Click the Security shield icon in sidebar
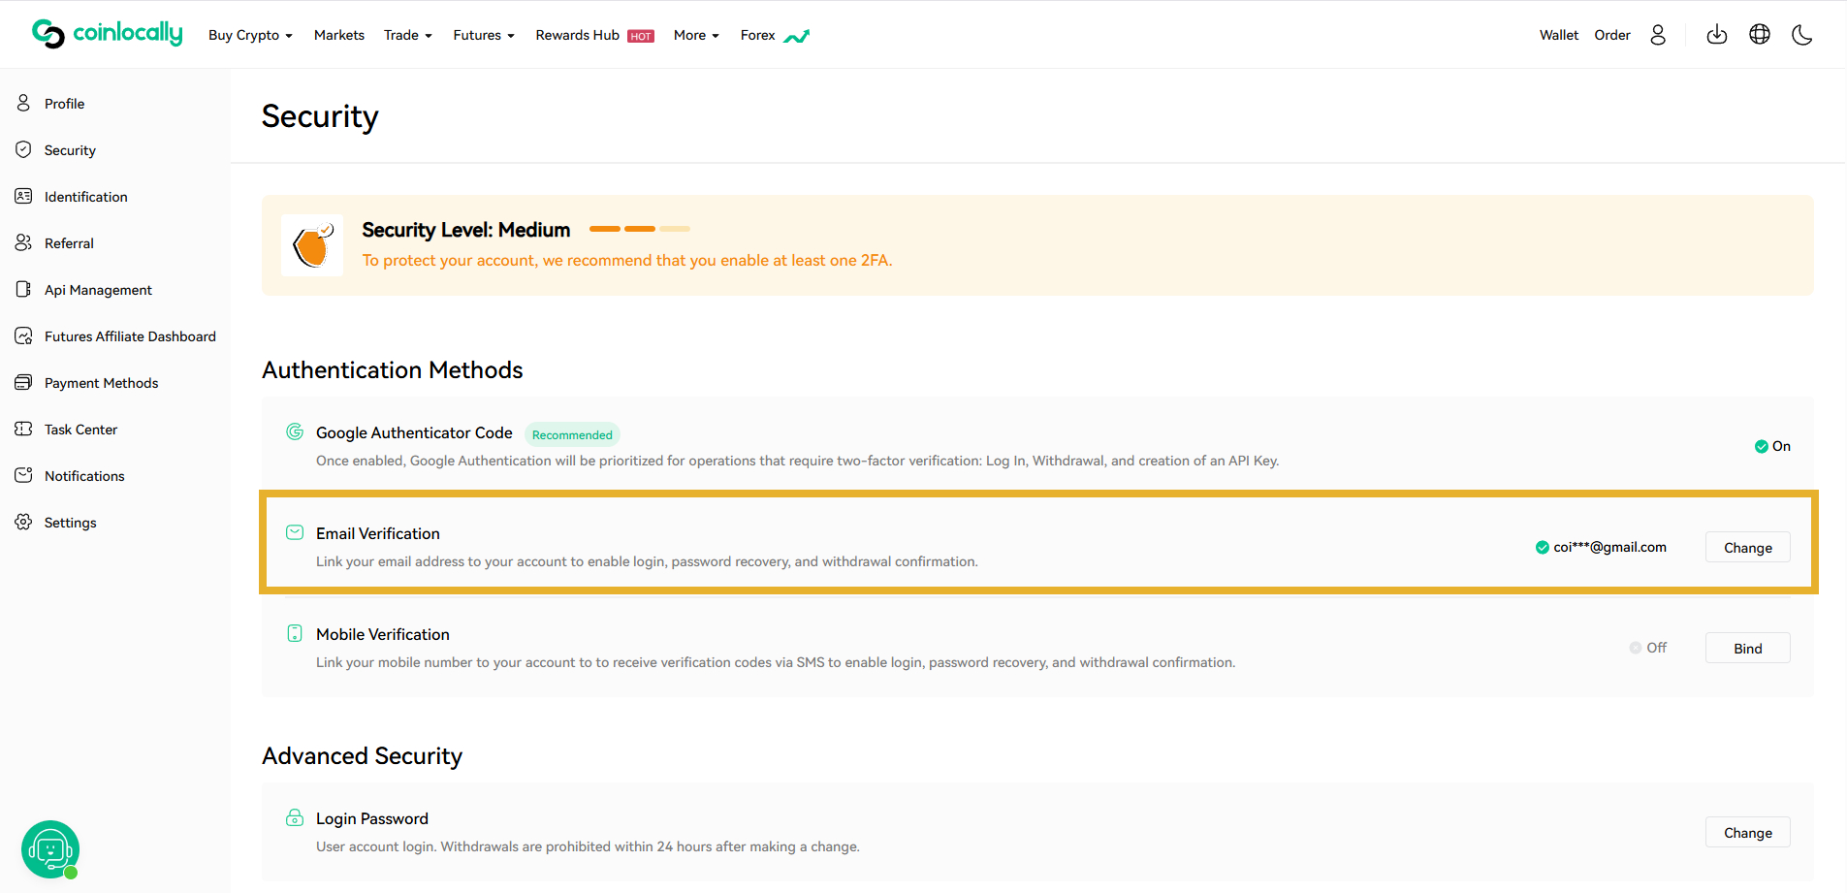Image resolution: width=1847 pixels, height=893 pixels. coord(23,149)
